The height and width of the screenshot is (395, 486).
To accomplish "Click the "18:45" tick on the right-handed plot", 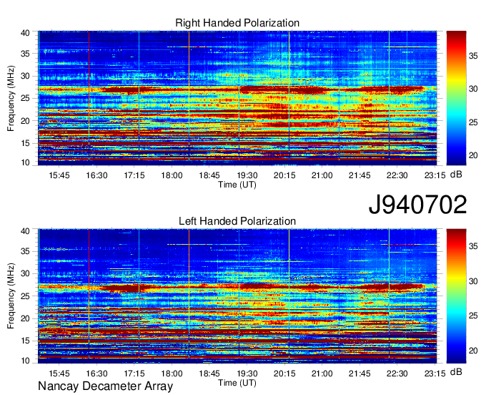I will tap(209, 175).
